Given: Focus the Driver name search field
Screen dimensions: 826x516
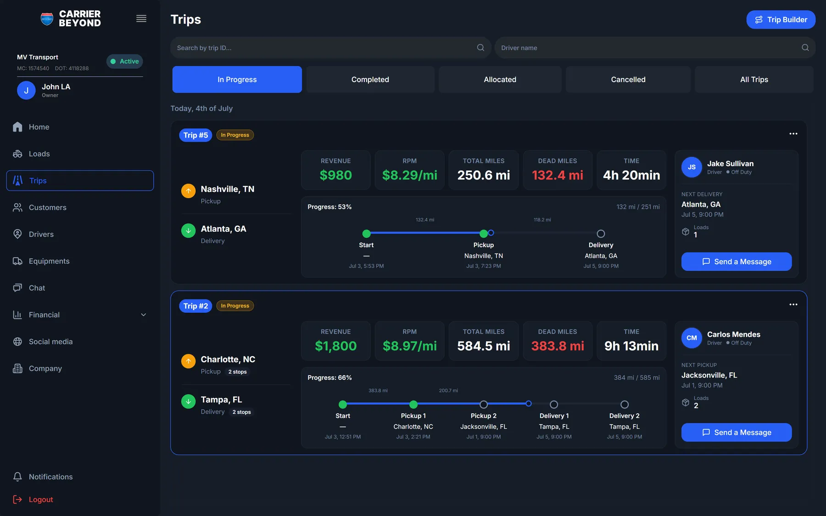Looking at the screenshot, I should [655, 48].
